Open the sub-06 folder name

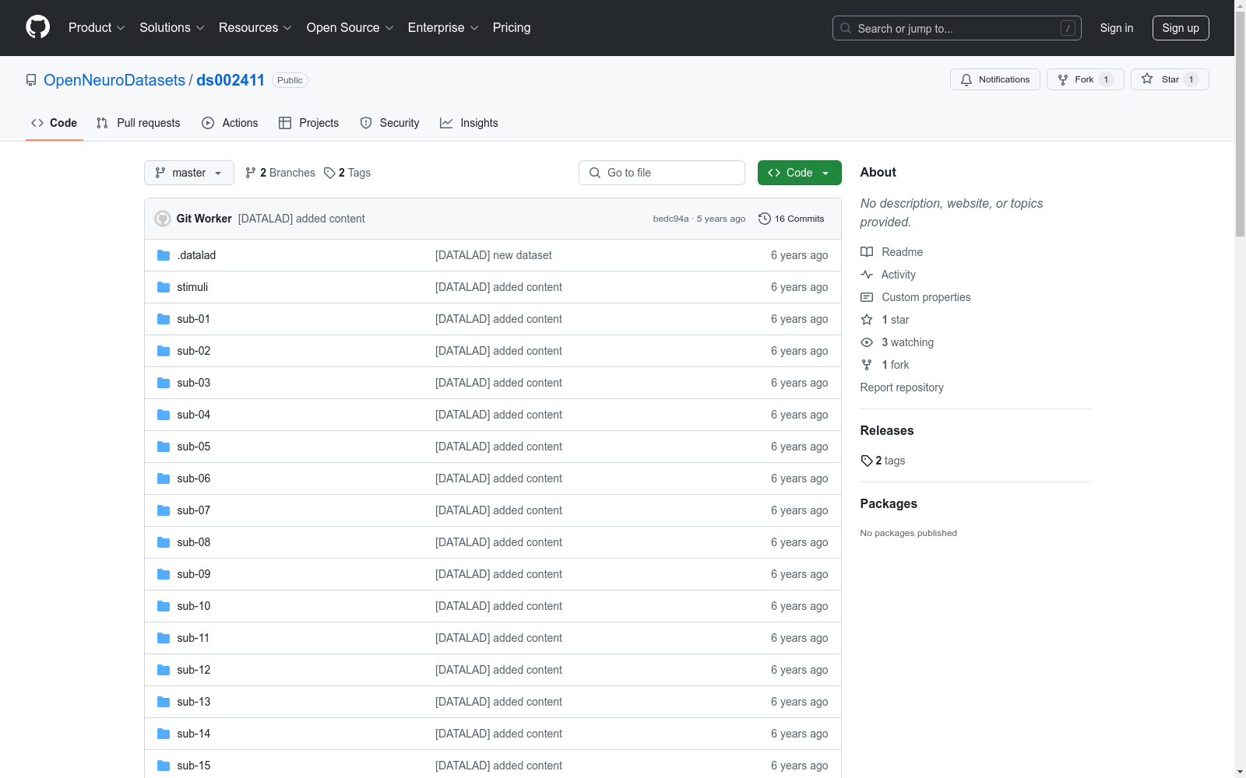[x=193, y=478]
